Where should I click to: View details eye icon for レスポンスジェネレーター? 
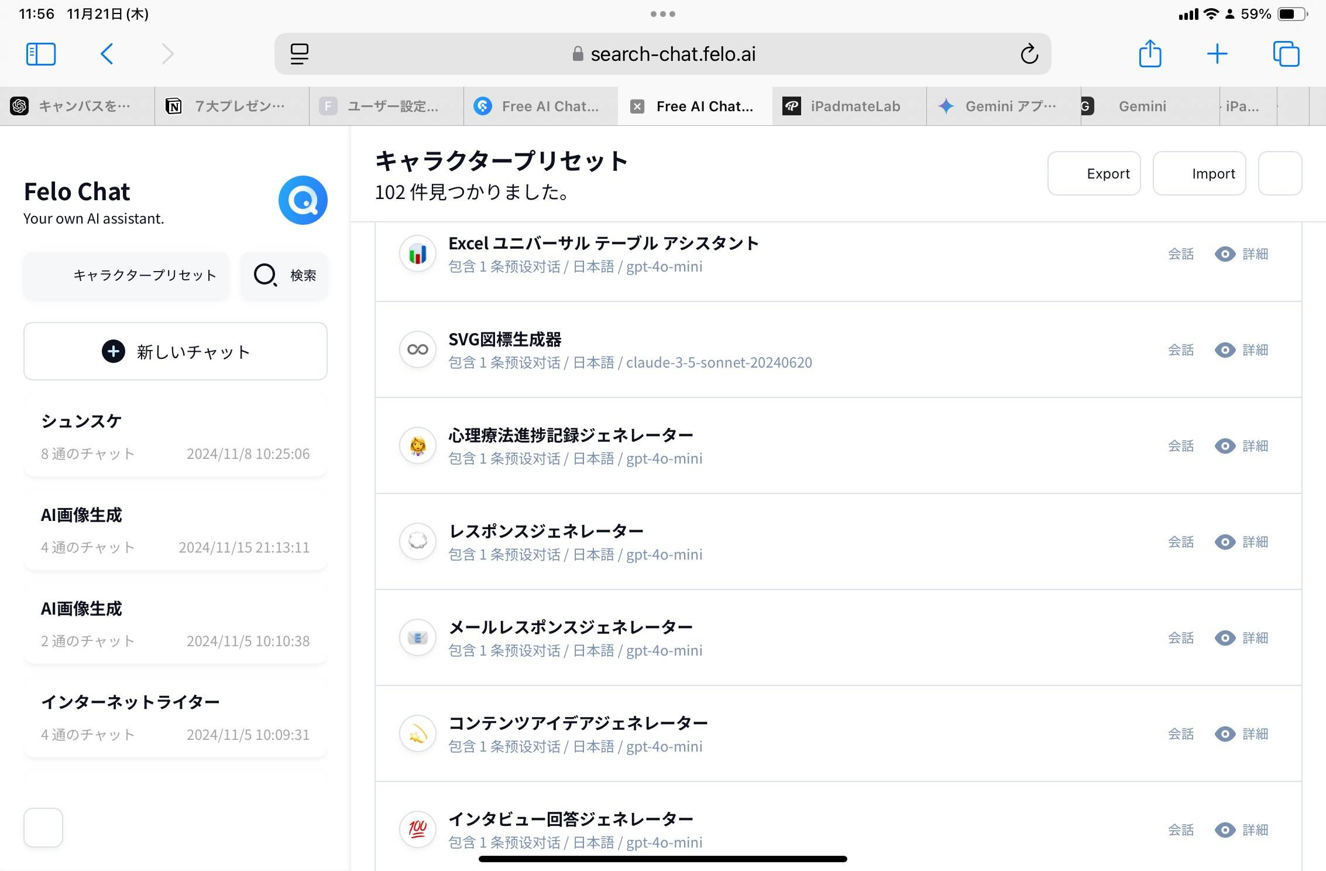[1225, 542]
